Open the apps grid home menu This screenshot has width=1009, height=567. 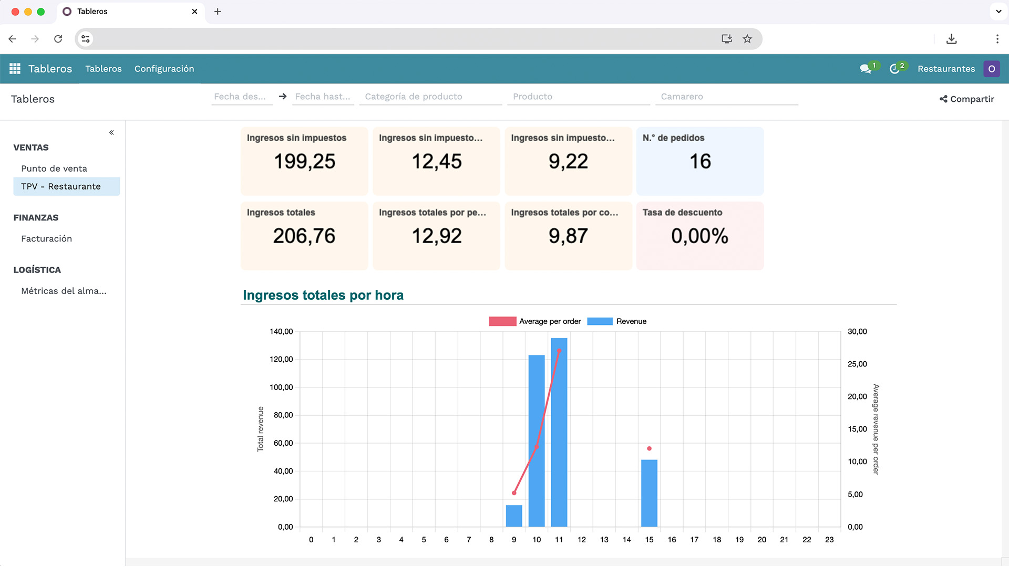[x=15, y=69]
